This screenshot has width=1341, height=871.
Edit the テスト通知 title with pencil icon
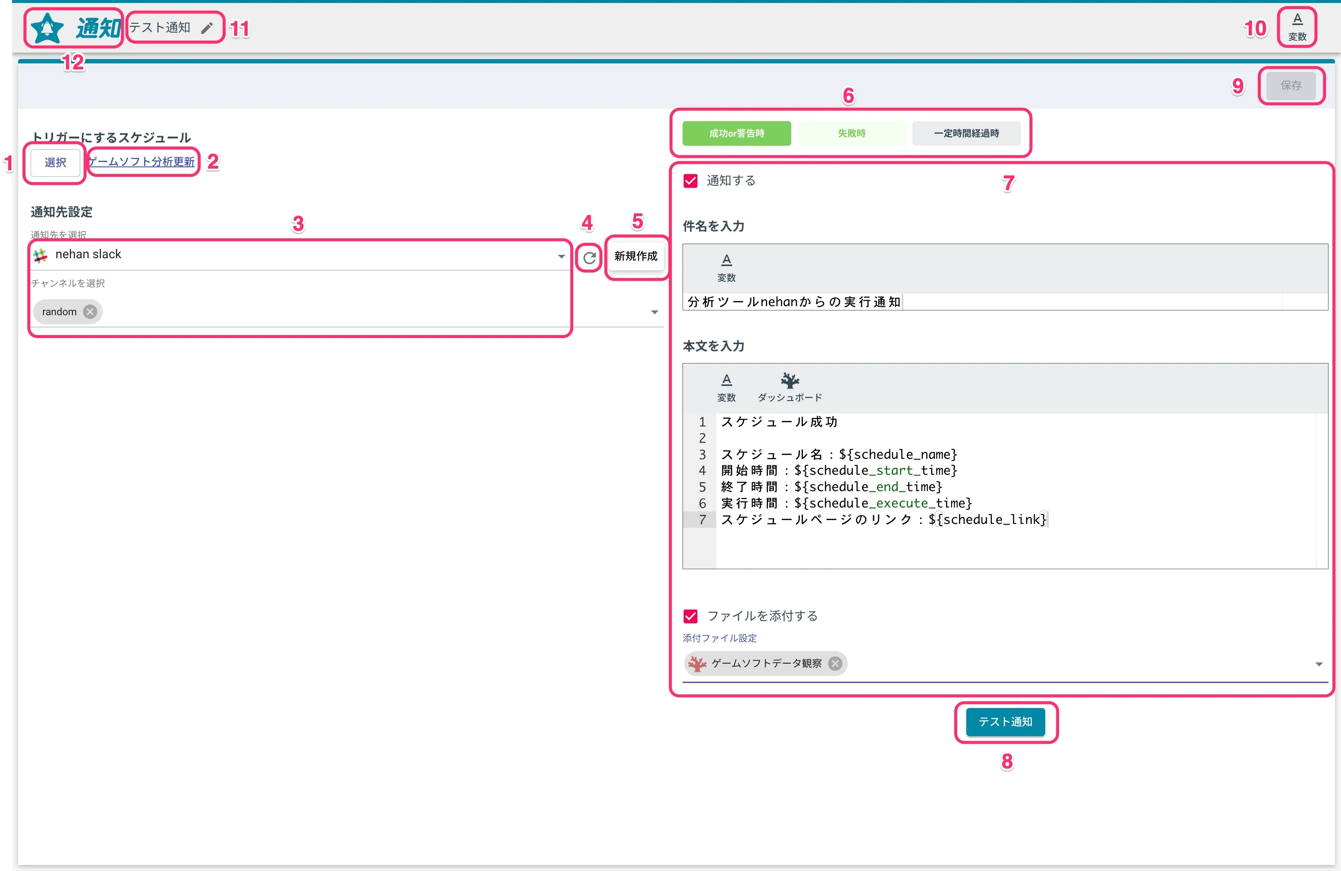pyautogui.click(x=207, y=28)
